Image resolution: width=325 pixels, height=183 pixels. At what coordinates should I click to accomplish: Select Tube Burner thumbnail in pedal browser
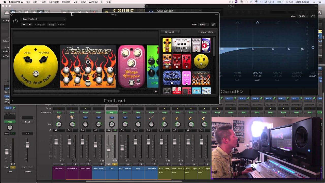click(201, 78)
